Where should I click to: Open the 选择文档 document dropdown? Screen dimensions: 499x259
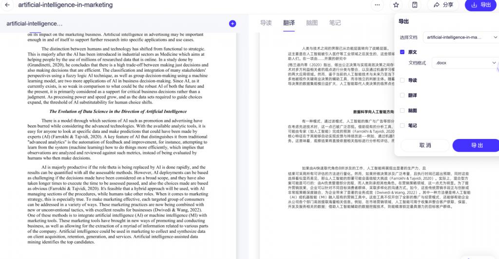(x=460, y=37)
